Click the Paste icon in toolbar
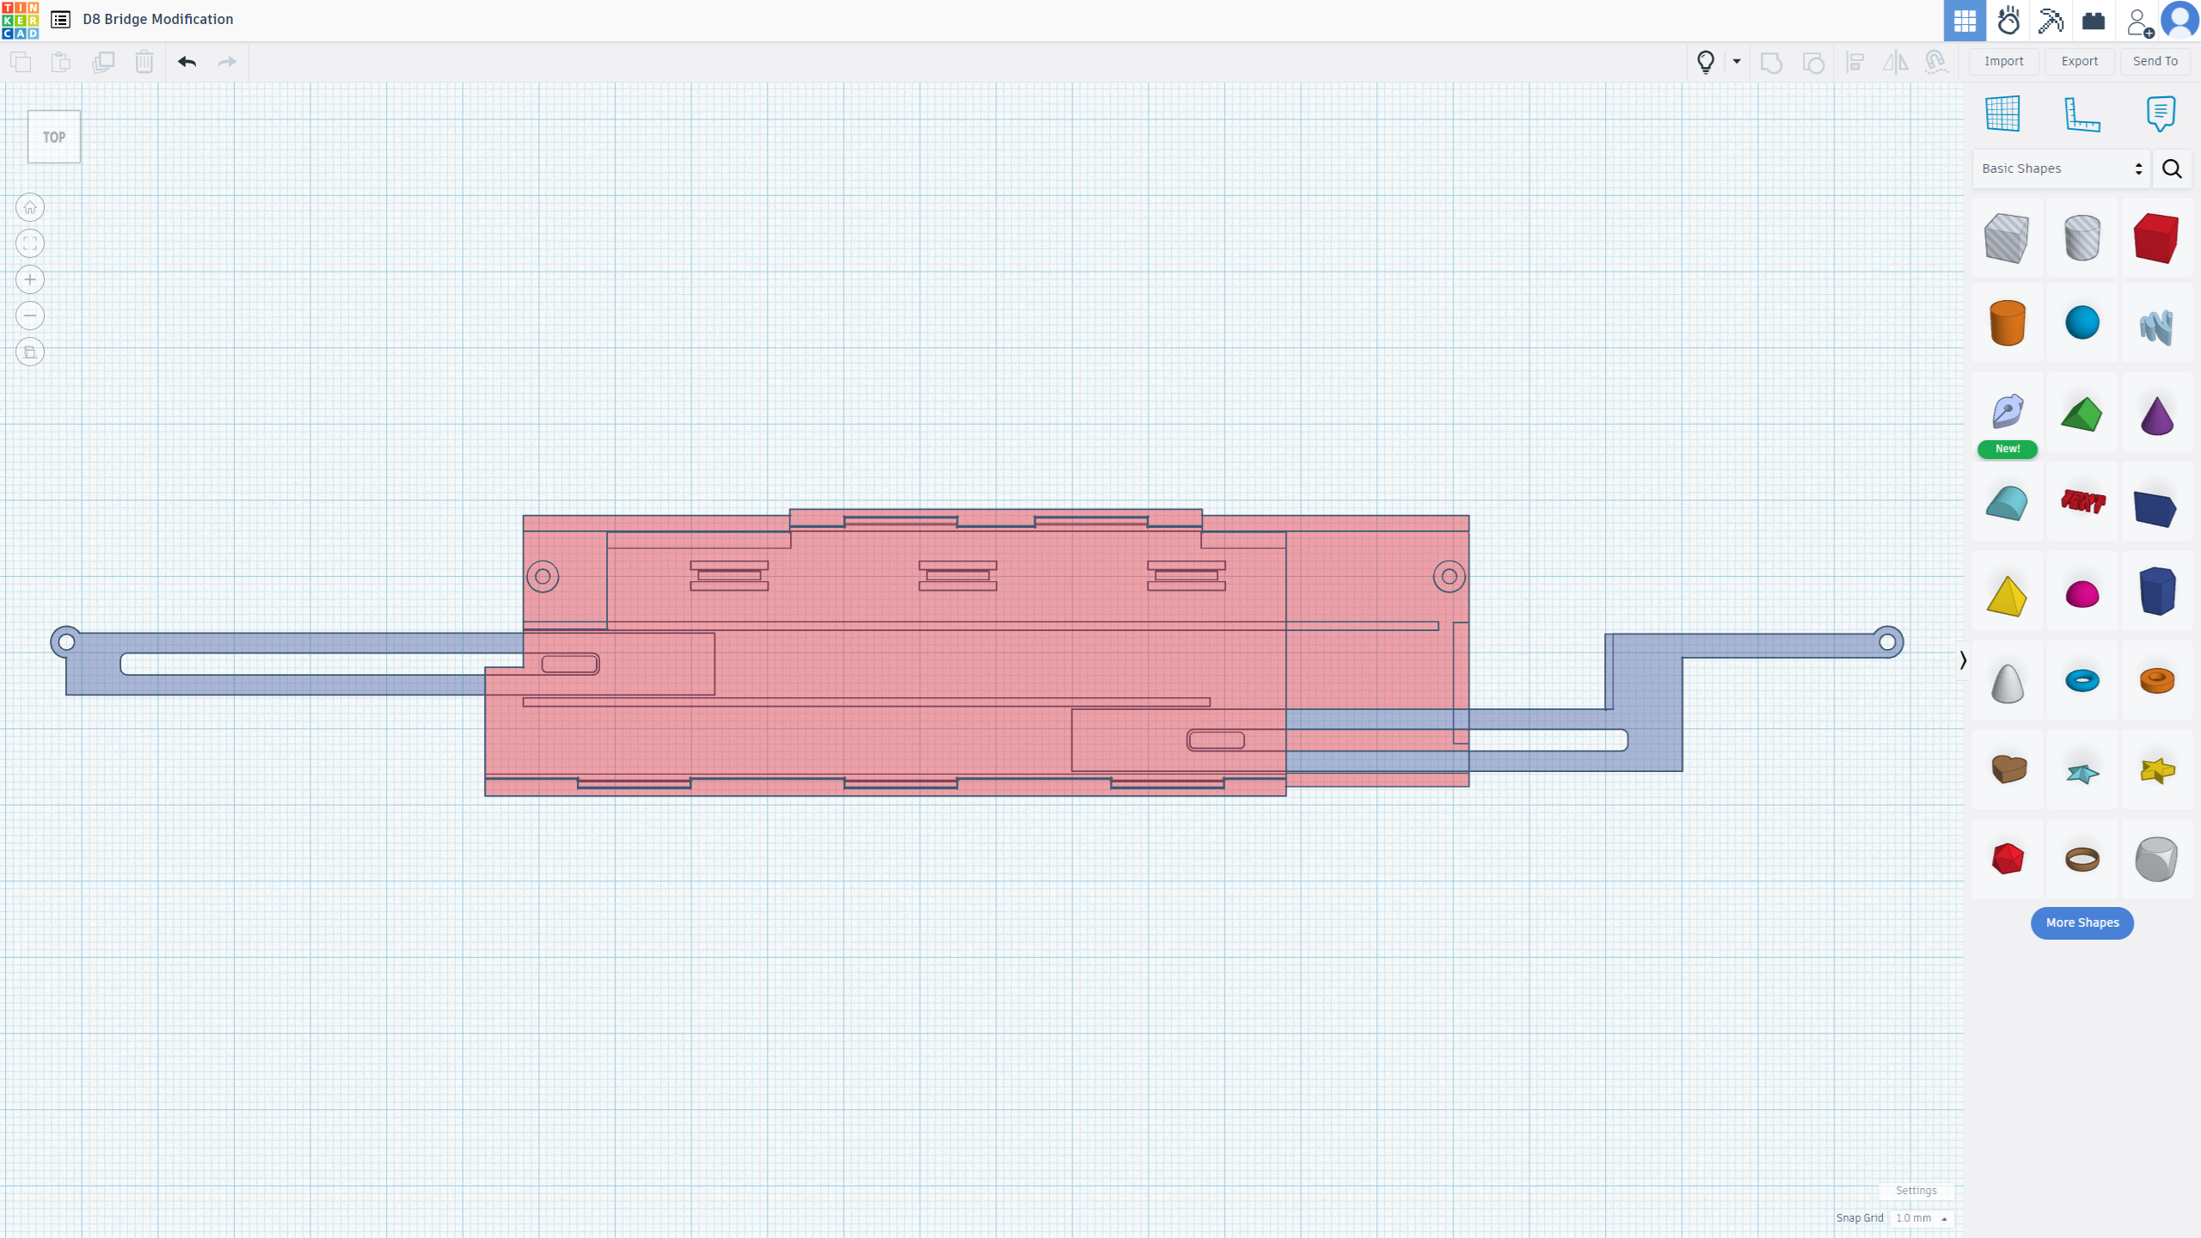 pos(61,62)
